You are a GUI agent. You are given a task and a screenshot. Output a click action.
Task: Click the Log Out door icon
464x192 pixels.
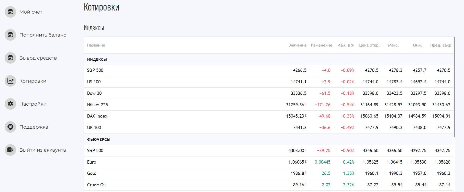tap(10, 150)
